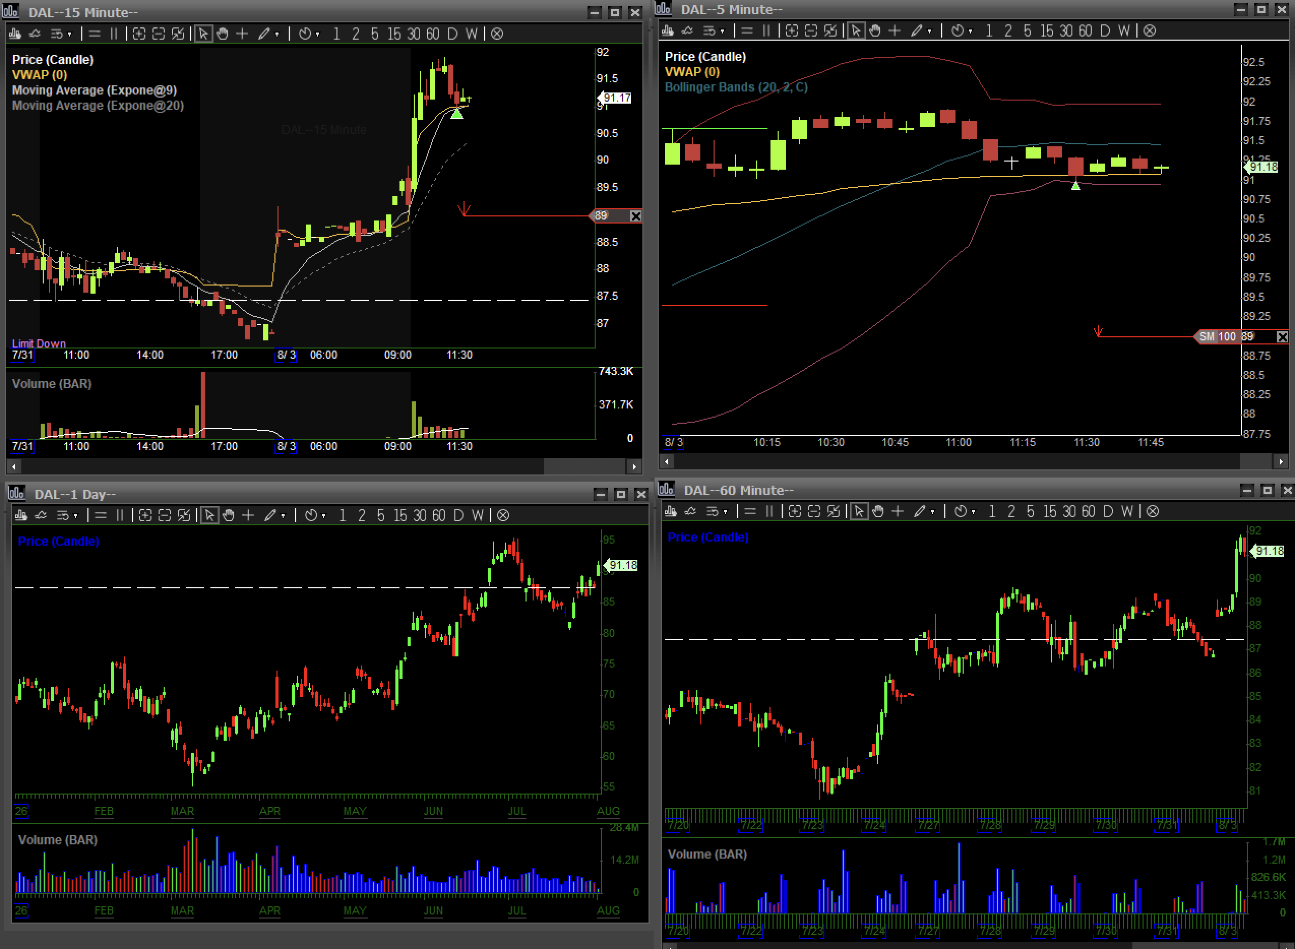This screenshot has width=1295, height=949.
Task: Activate the hand pan tool in 5 Minute toolbar
Action: point(875,31)
